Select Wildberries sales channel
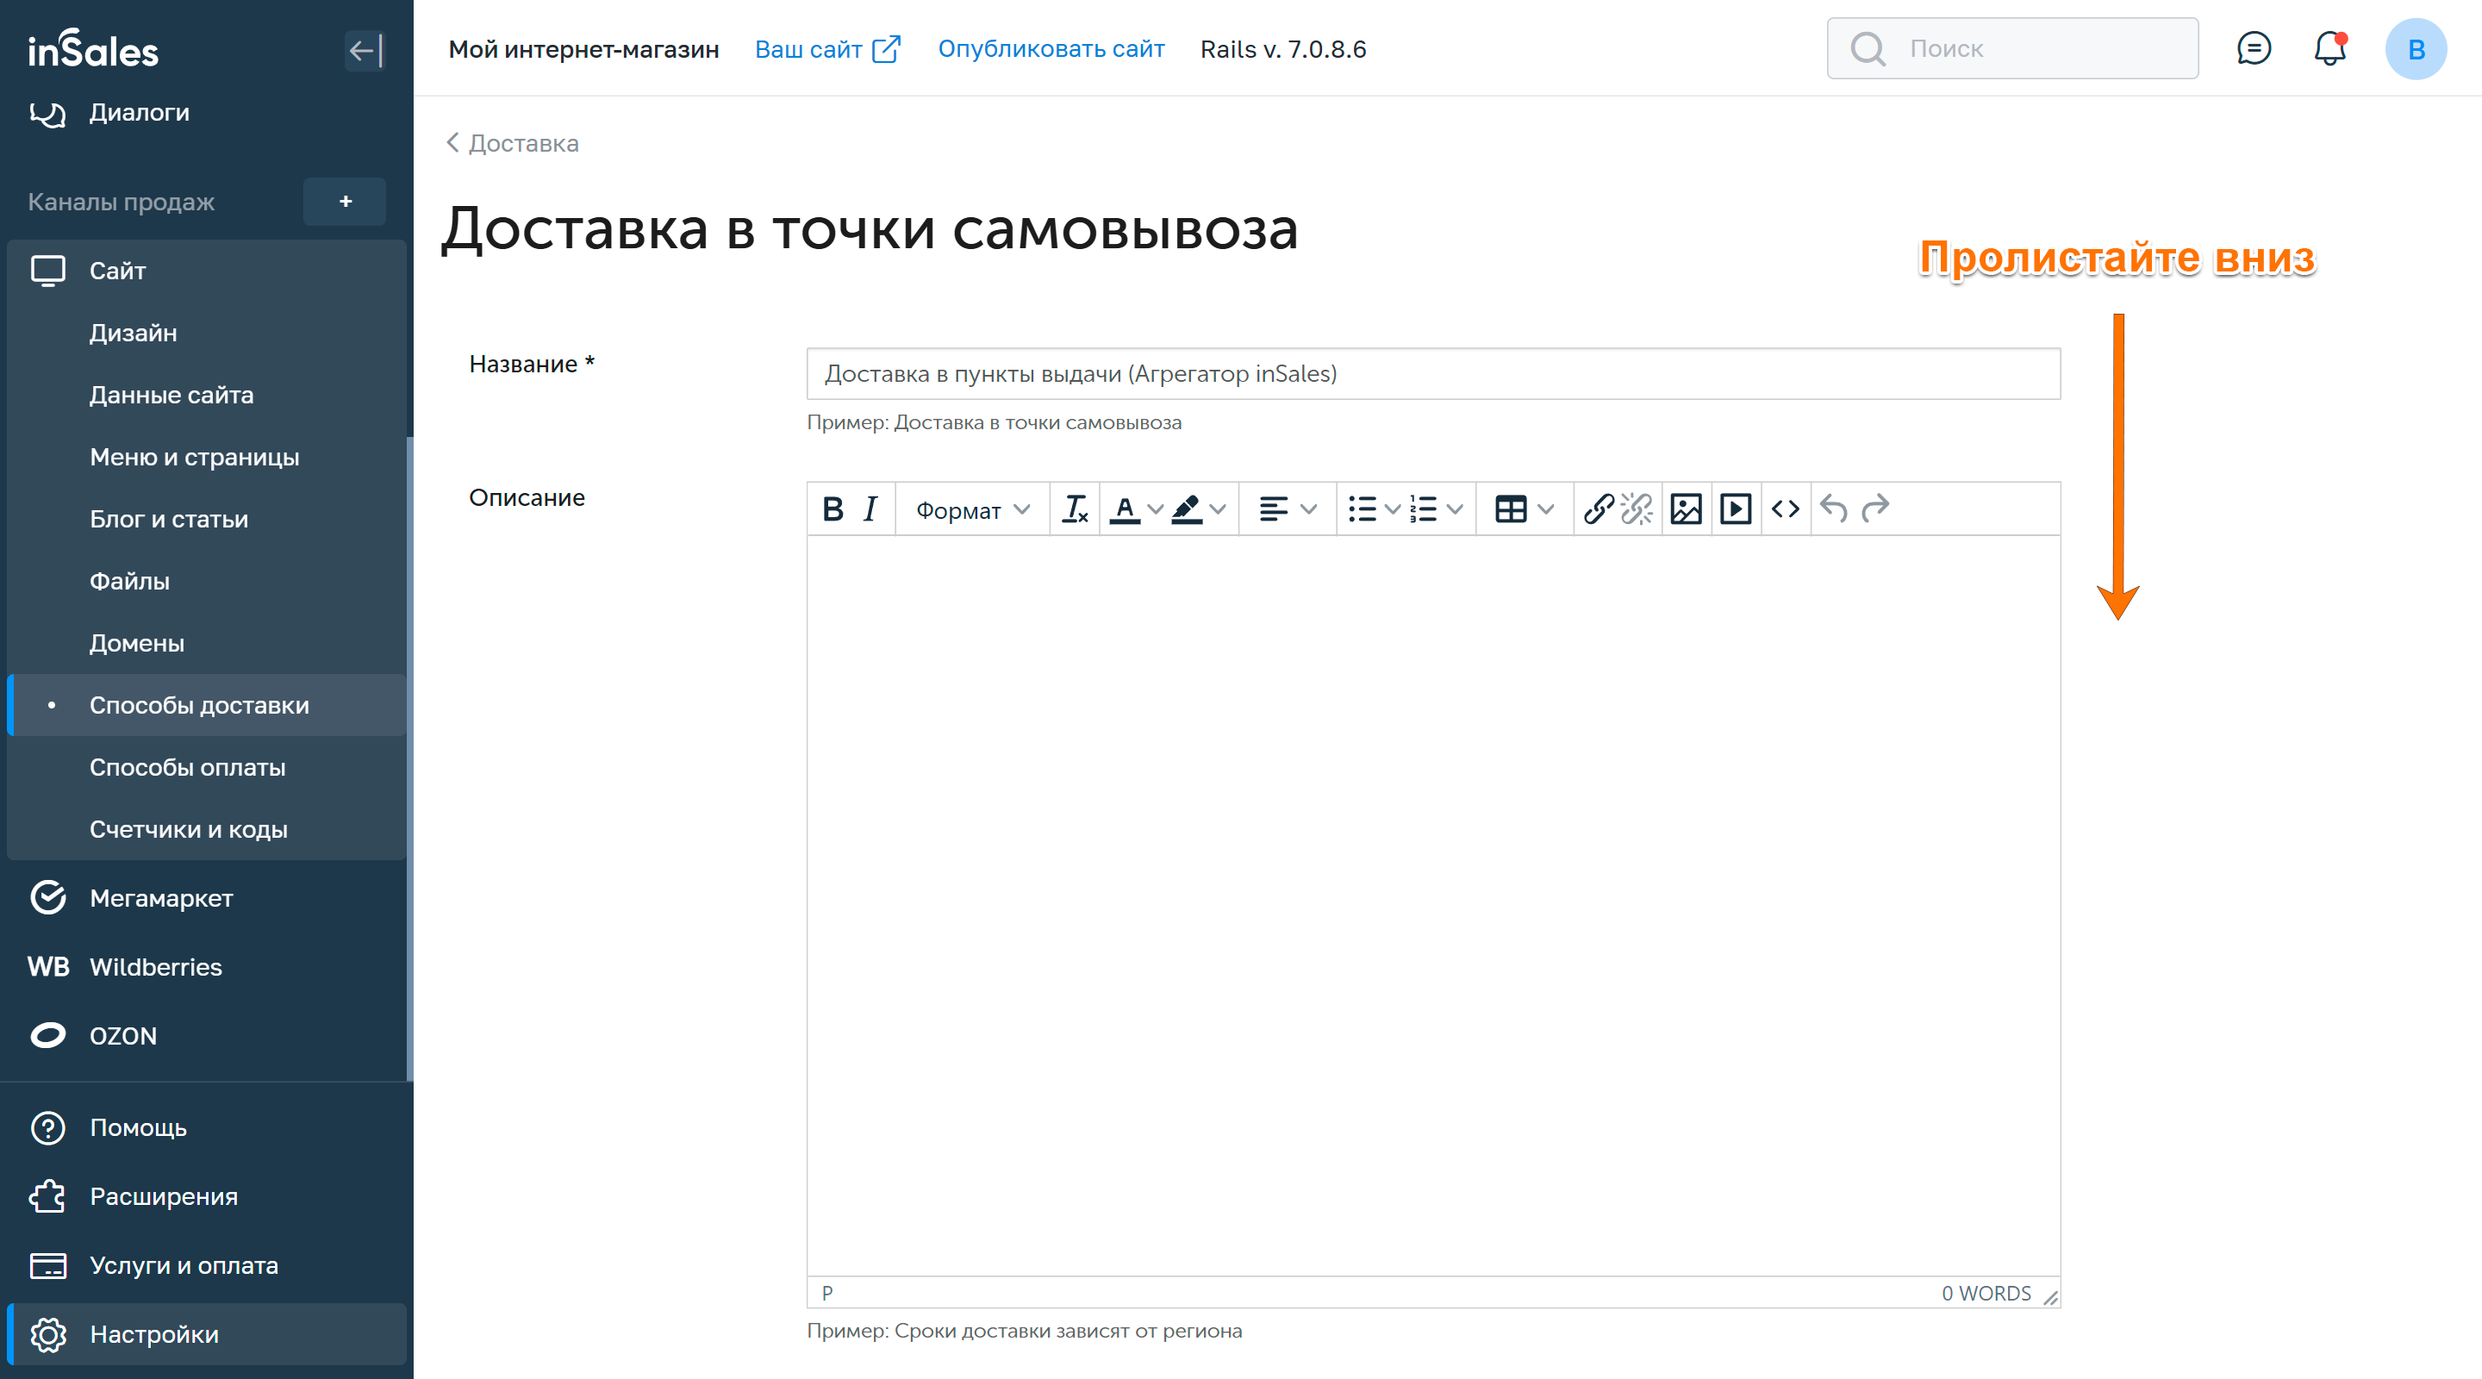 155,966
